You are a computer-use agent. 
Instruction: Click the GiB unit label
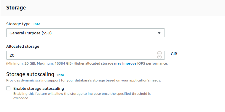174,54
